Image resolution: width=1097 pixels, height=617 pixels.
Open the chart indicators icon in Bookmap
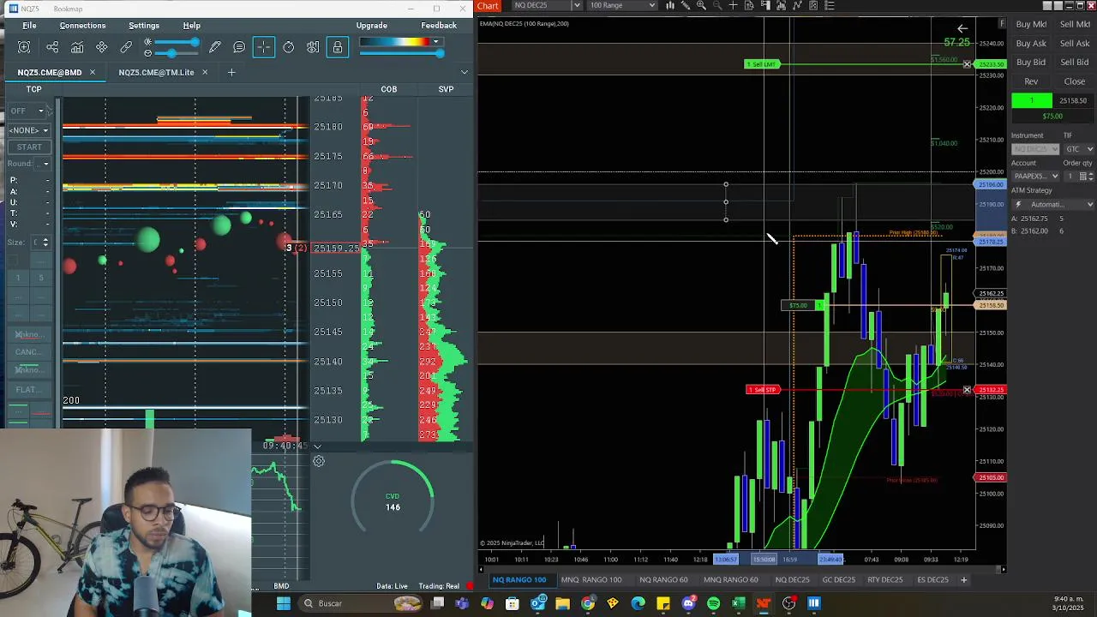(x=77, y=47)
